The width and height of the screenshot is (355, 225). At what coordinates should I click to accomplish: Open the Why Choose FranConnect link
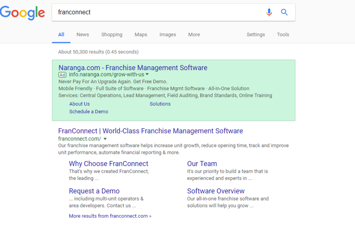109,163
